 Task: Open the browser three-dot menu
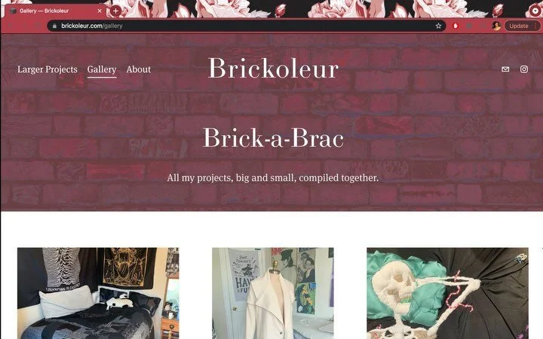tap(535, 26)
